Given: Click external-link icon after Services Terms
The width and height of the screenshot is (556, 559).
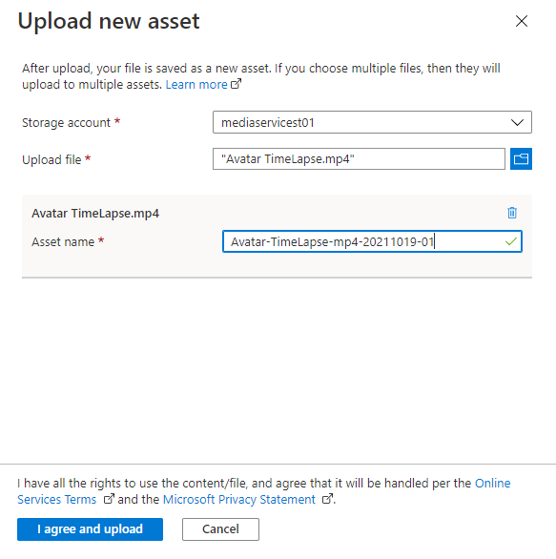Looking at the screenshot, I should (x=109, y=499).
